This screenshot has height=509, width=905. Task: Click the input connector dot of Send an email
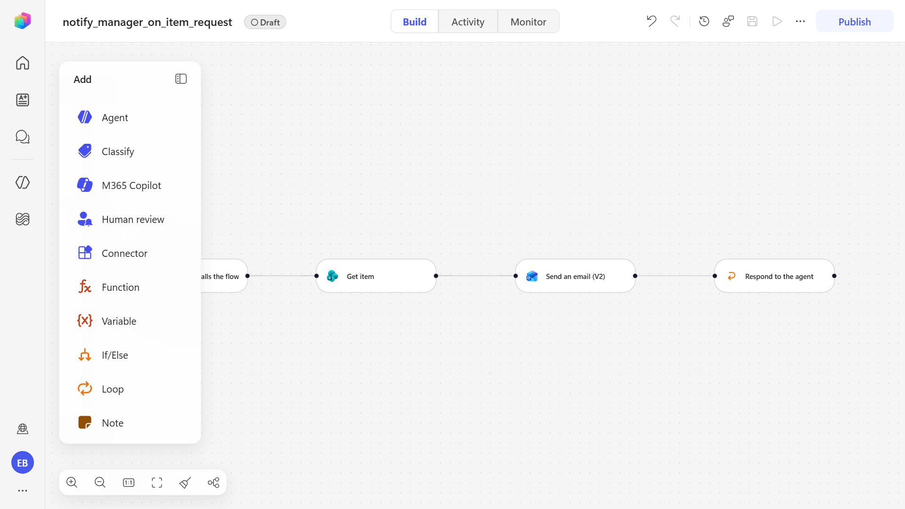tap(516, 276)
